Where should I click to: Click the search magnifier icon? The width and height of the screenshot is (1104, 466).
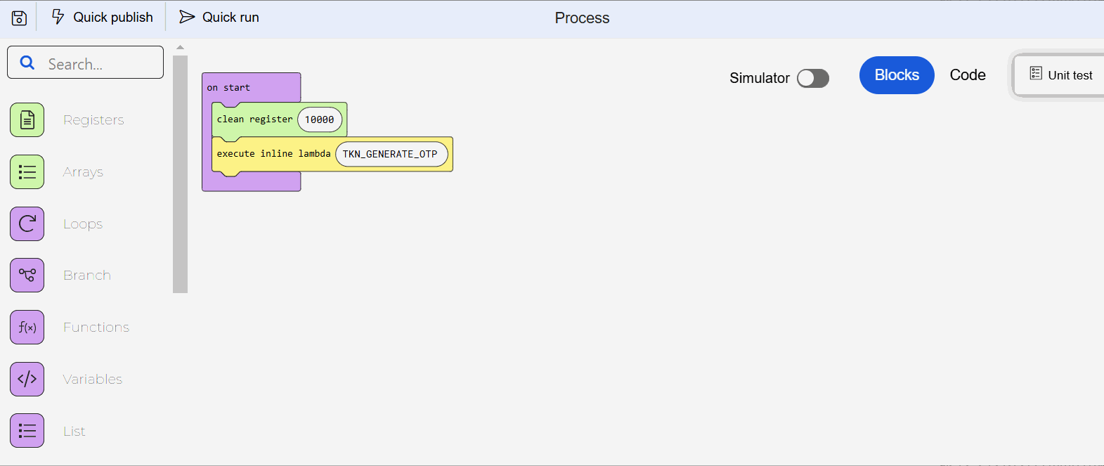click(27, 63)
